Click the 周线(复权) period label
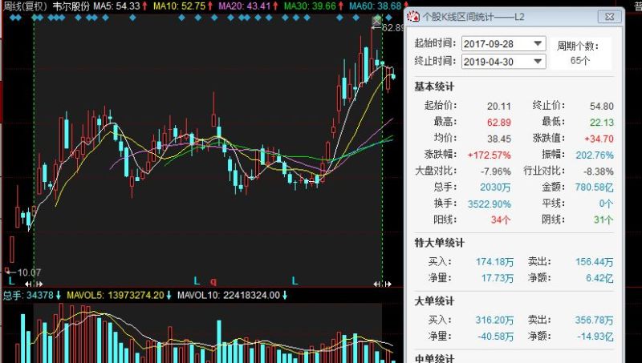Image resolution: width=642 pixels, height=363 pixels. [x=25, y=6]
